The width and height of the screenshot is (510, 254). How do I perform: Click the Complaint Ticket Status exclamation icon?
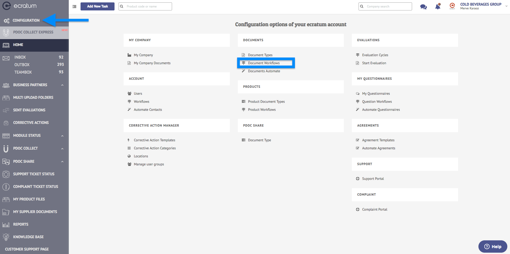click(x=6, y=187)
